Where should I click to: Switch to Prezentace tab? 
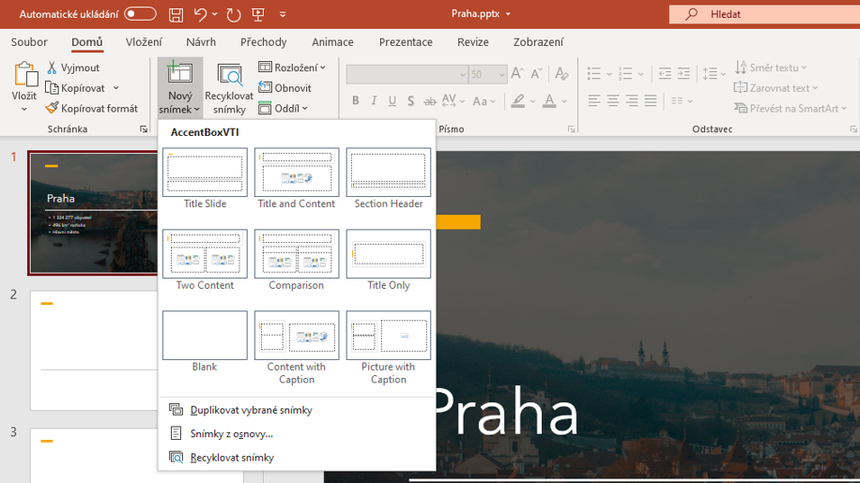[x=406, y=42]
